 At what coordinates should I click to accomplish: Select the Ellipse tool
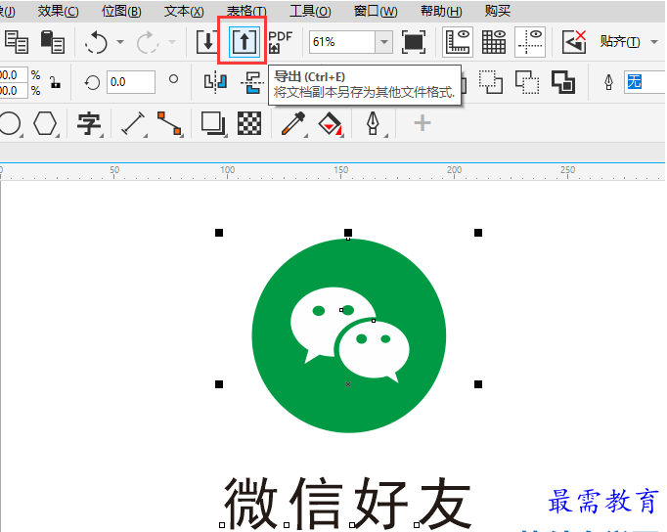click(x=10, y=123)
